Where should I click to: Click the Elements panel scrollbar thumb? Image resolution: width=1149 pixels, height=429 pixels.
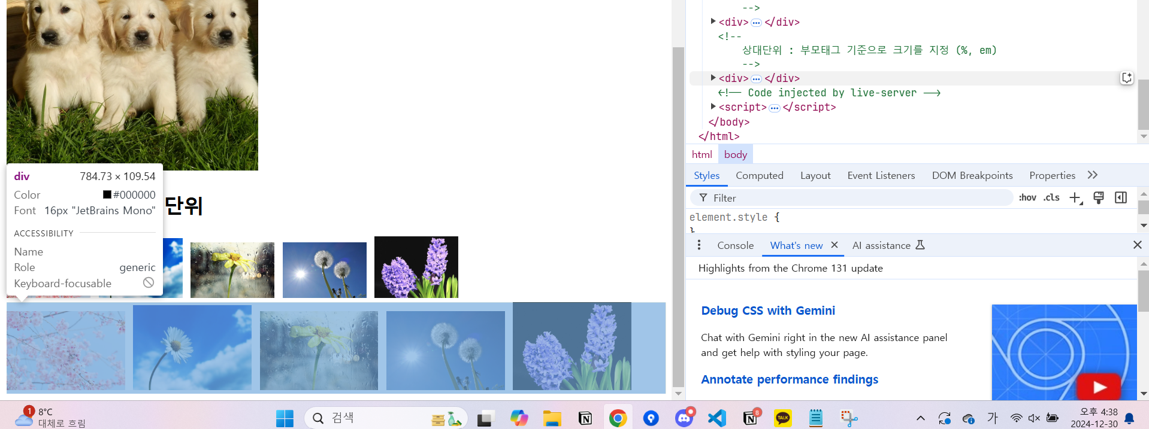point(1144,104)
